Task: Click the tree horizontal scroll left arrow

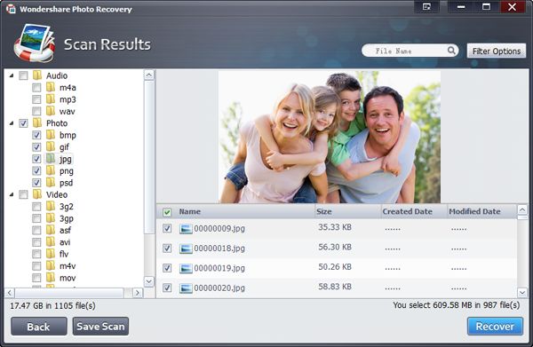Action: point(10,293)
